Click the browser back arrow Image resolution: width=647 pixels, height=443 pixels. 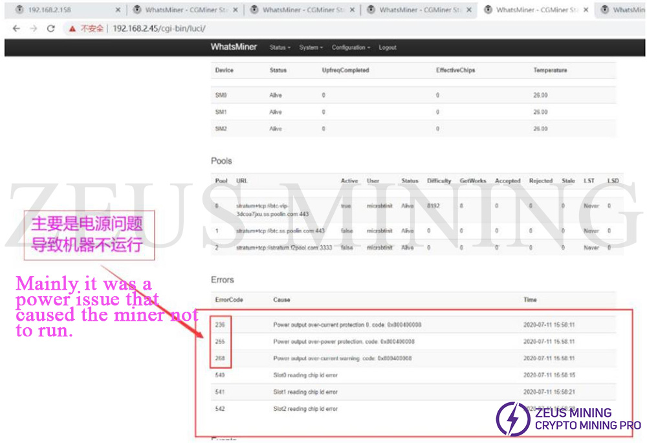click(16, 28)
